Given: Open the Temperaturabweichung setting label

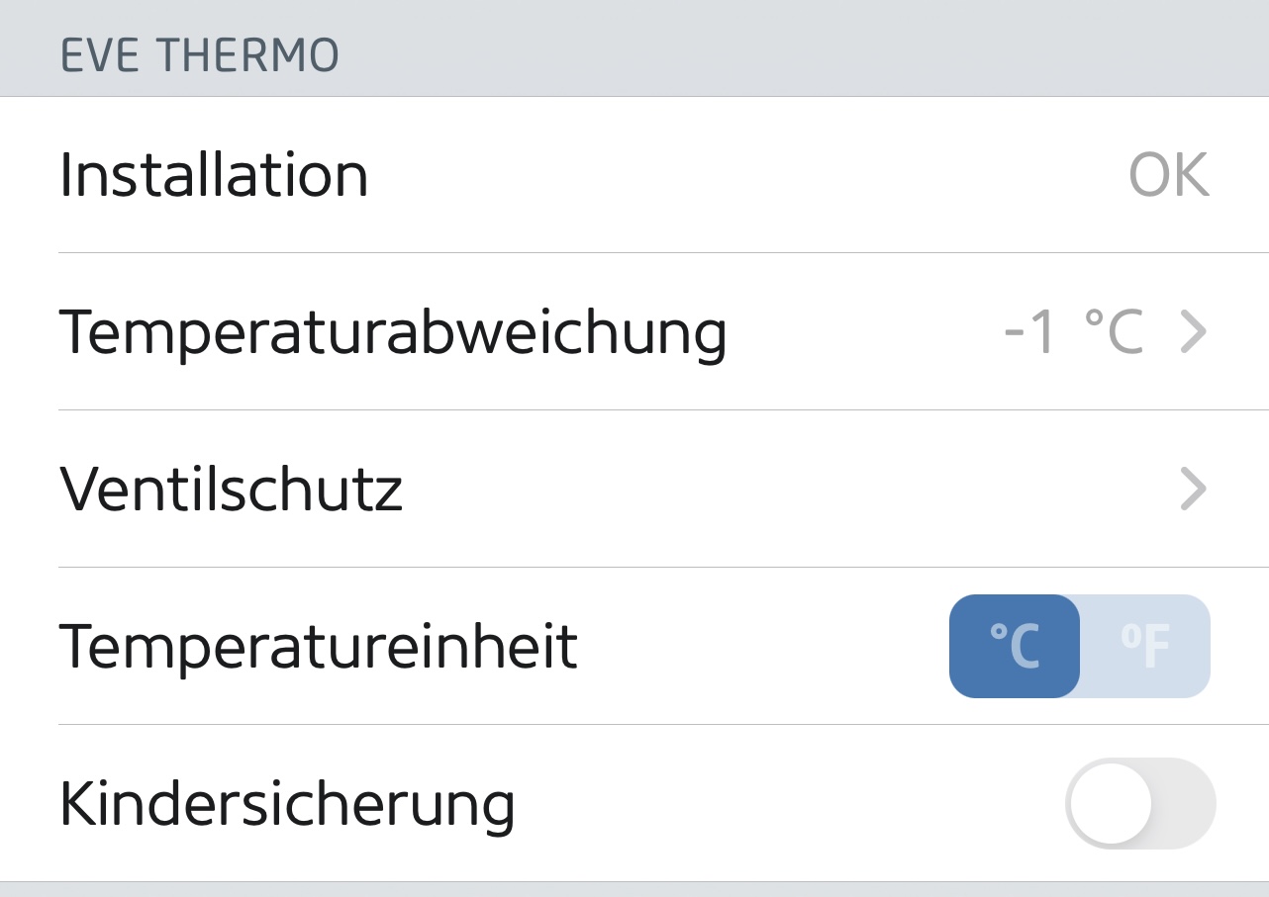Looking at the screenshot, I should tap(393, 332).
